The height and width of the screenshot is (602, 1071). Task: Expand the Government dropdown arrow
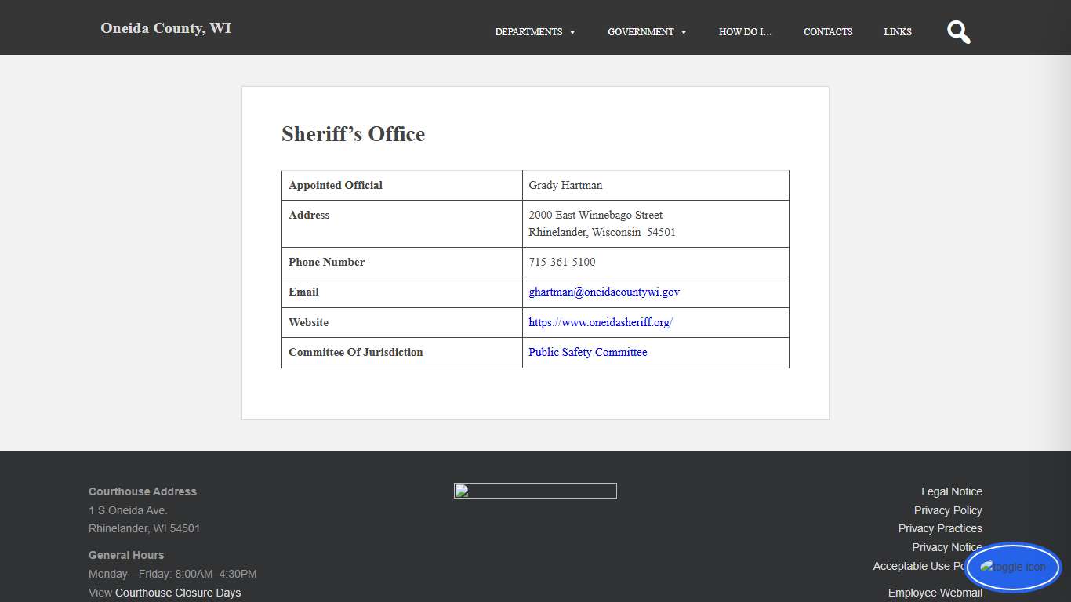682,32
